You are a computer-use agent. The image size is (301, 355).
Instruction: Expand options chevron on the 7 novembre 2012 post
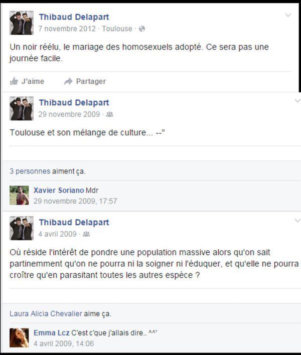tap(288, 15)
